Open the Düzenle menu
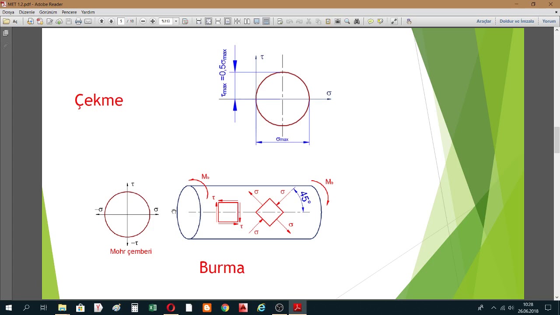Screen dimensions: 560x315 coord(27,12)
